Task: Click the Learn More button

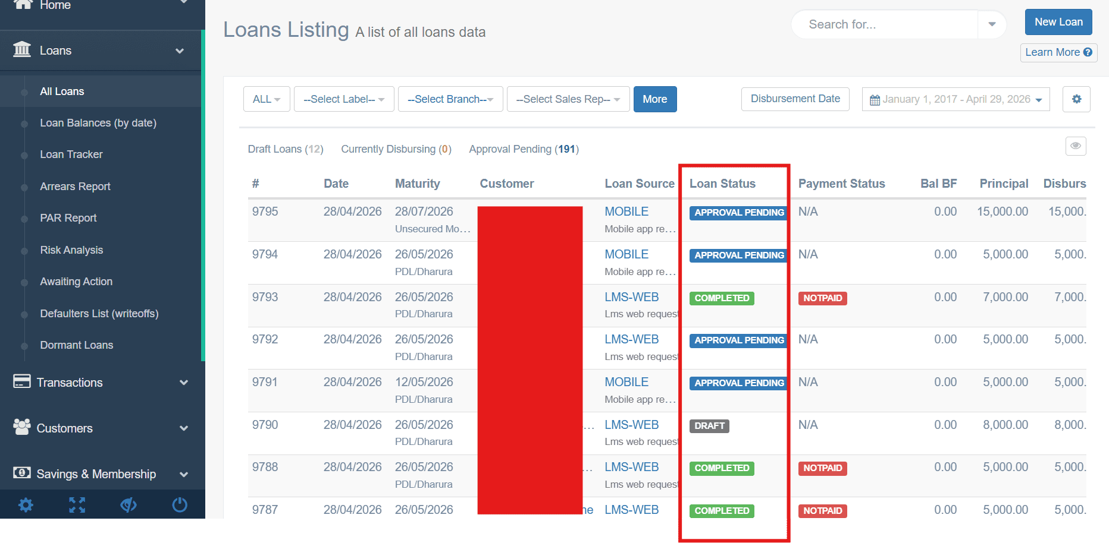Action: (x=1058, y=52)
